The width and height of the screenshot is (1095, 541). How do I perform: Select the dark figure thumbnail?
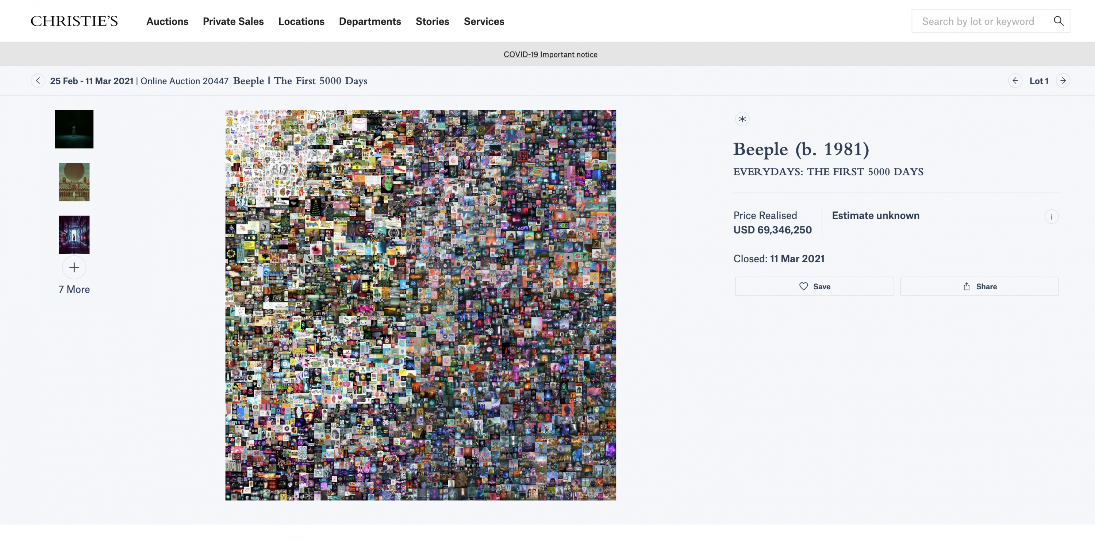coord(74,129)
